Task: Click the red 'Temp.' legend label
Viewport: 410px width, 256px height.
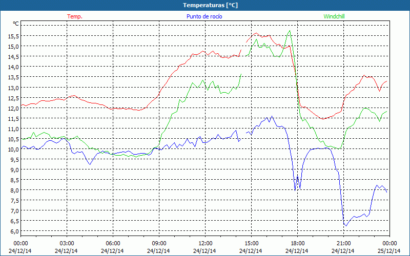Action: tap(75, 16)
